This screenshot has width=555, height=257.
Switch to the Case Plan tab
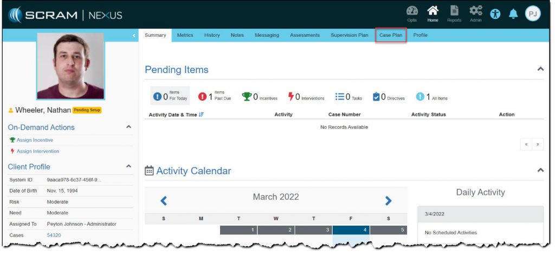coord(390,35)
